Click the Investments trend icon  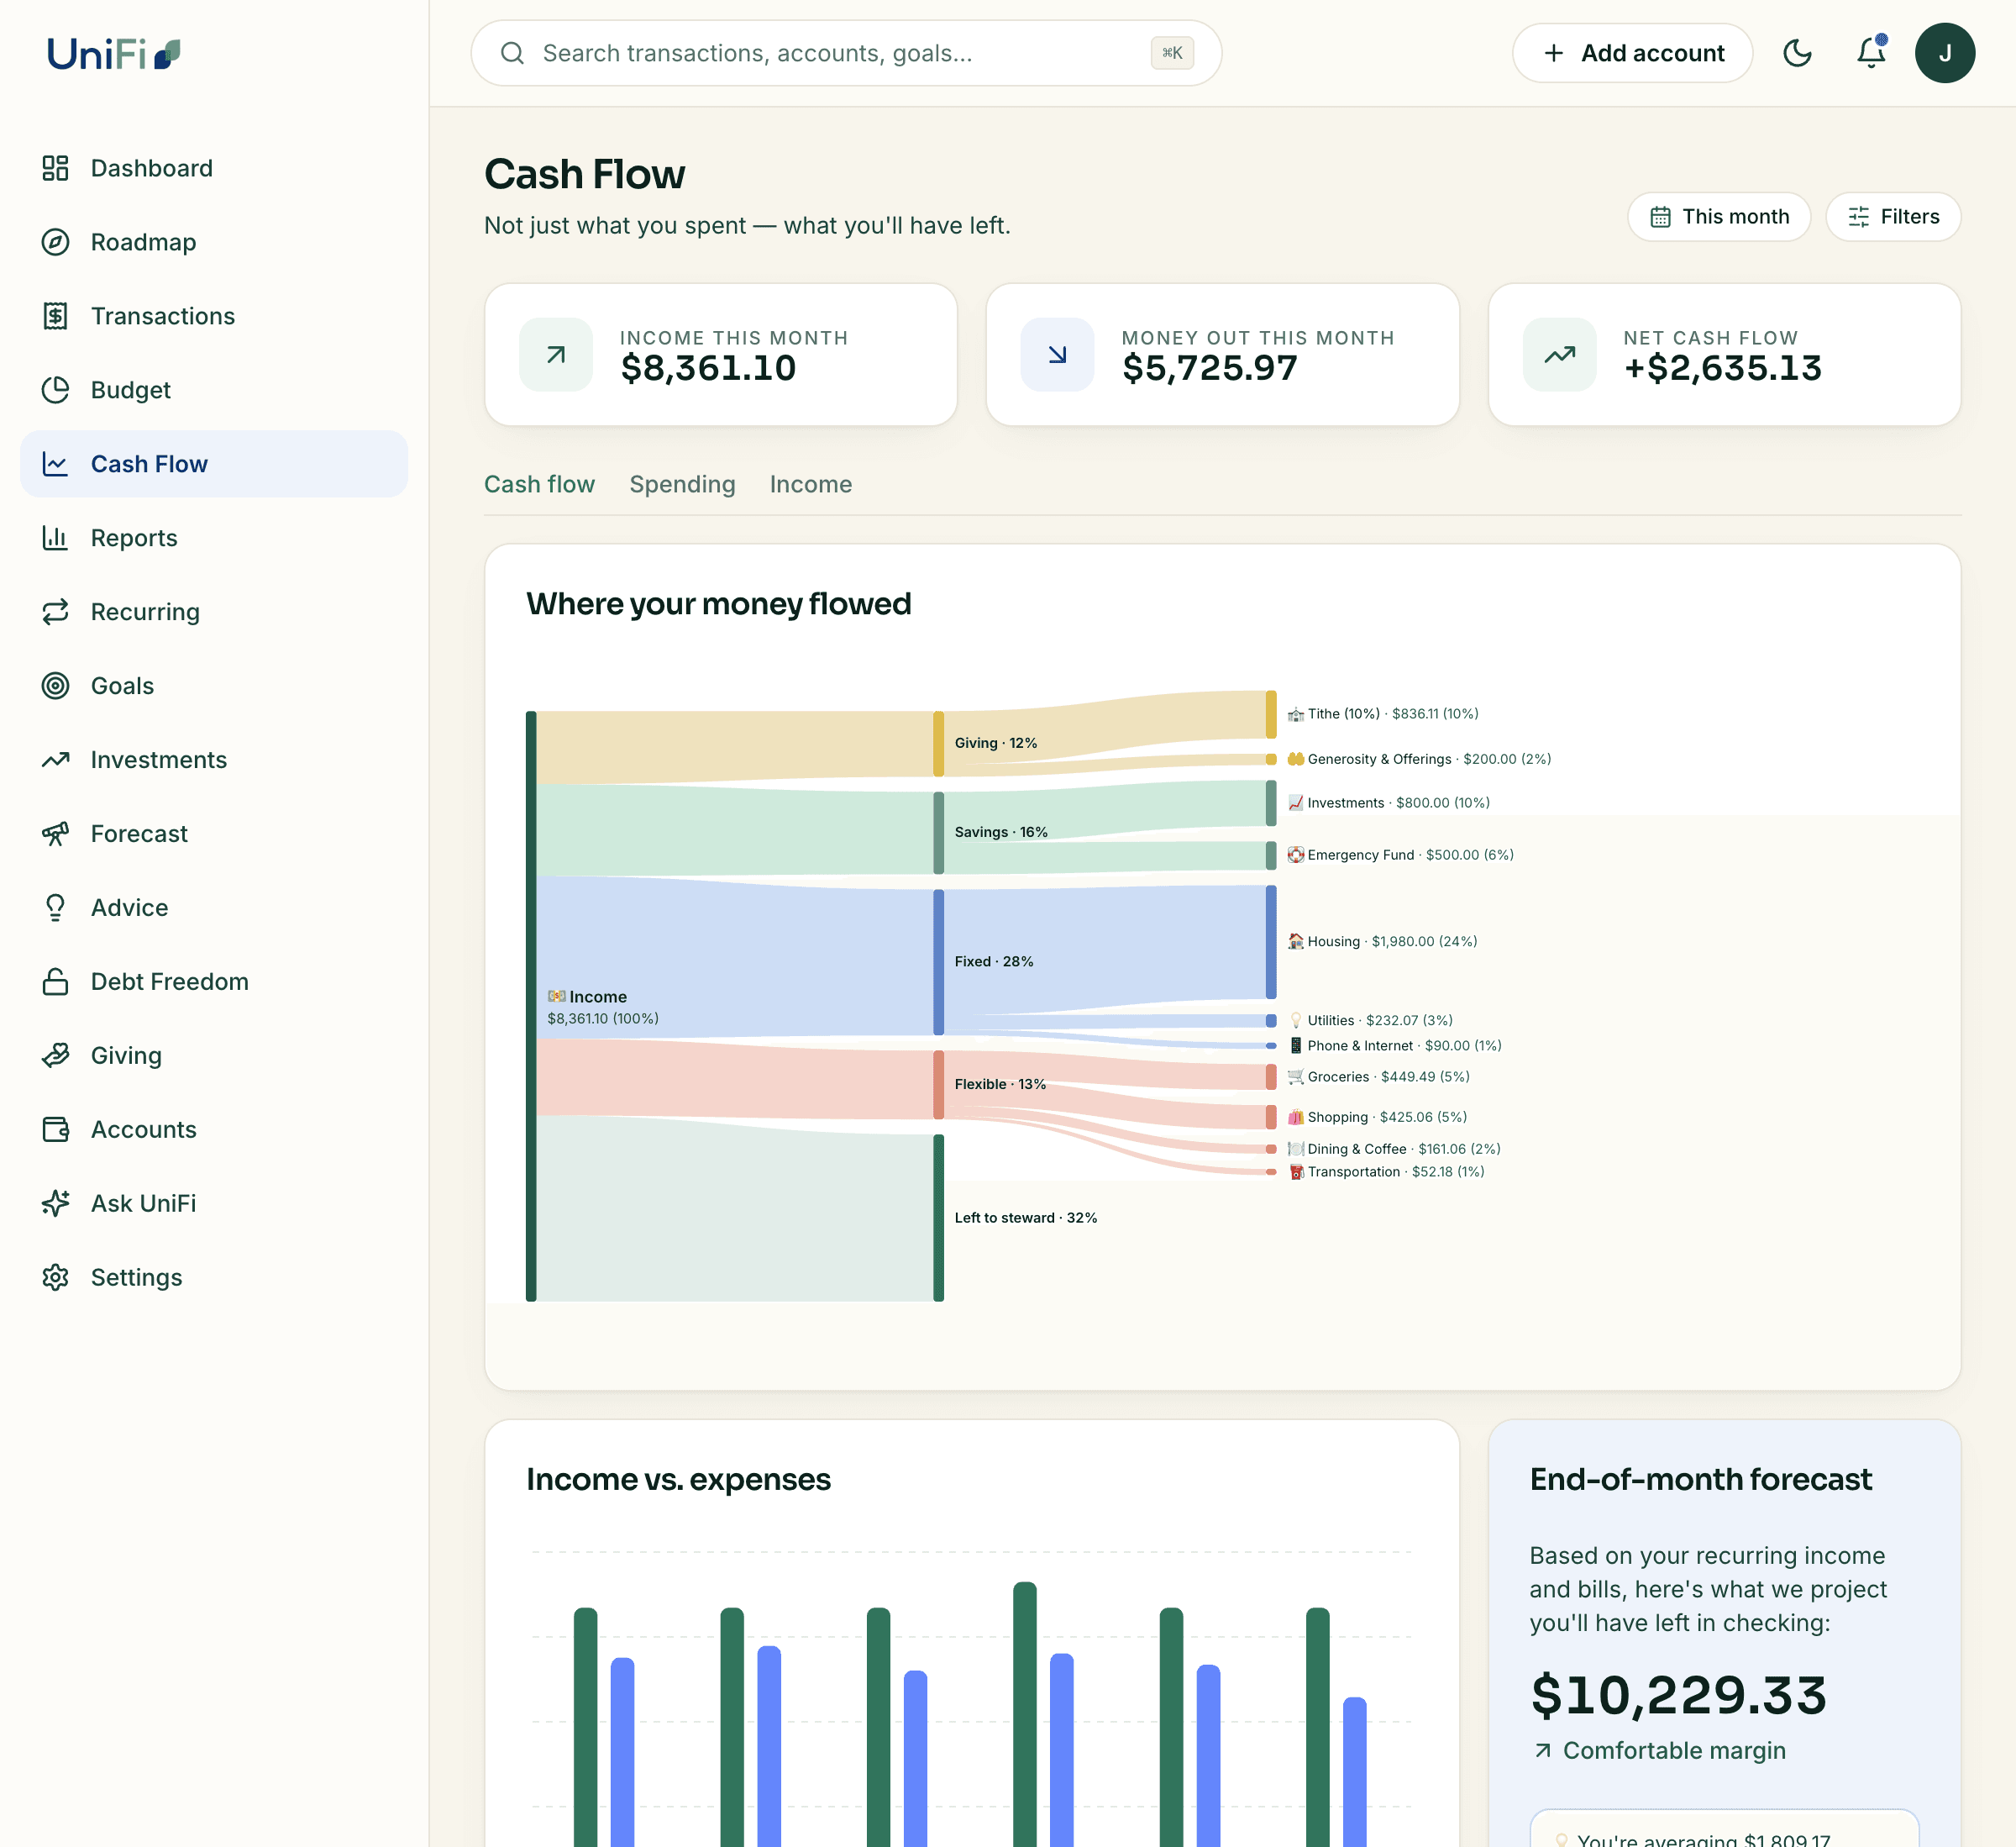click(56, 760)
